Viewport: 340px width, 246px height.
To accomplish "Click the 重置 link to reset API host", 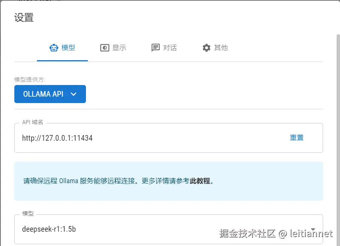I will [x=297, y=138].
